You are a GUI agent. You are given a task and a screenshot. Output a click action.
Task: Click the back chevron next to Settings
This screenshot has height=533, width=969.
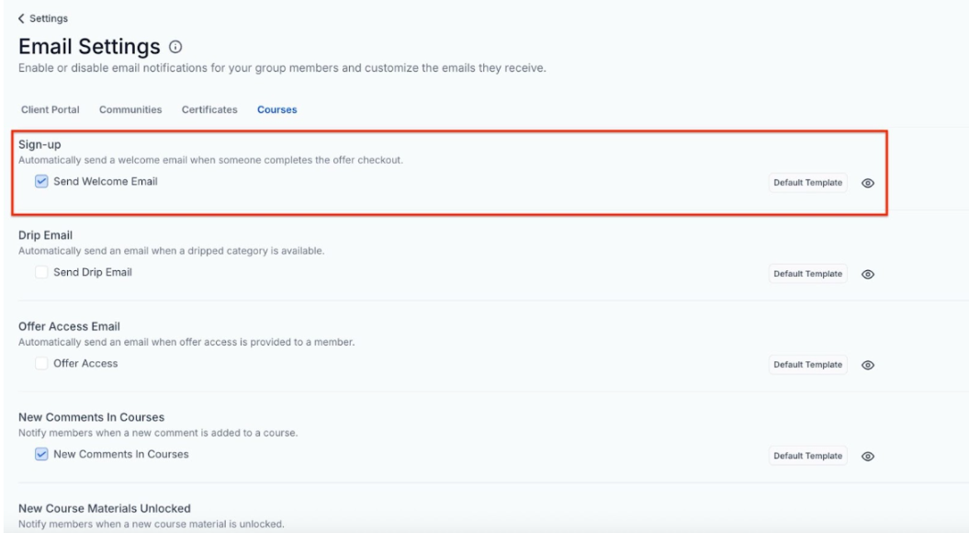click(22, 18)
